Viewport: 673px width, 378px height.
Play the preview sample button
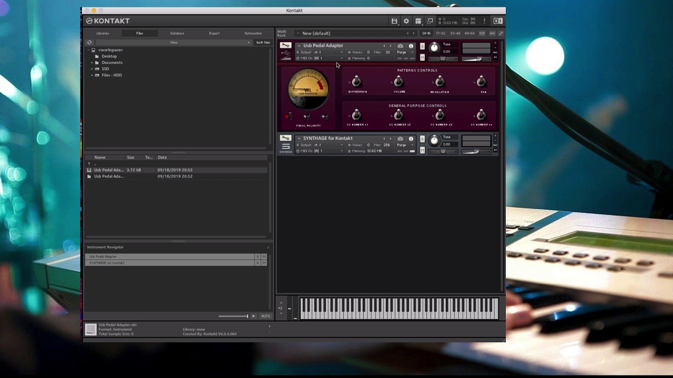coord(253,316)
